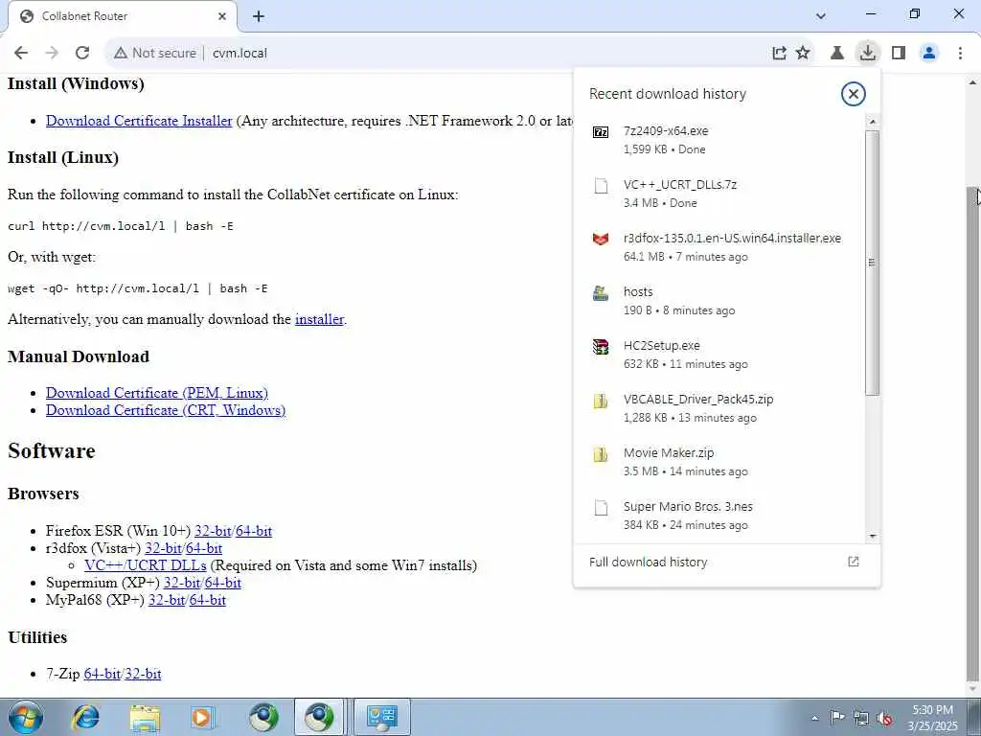Viewport: 981px width, 736px height.
Task: Click the share page icon in address bar
Action: point(779,54)
